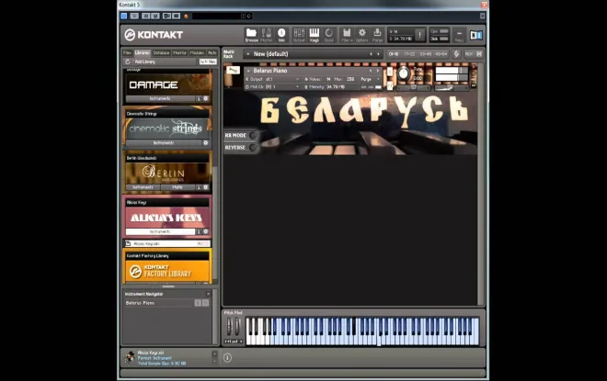
Task: Close the Instrument Navigator pane
Action: (x=208, y=294)
